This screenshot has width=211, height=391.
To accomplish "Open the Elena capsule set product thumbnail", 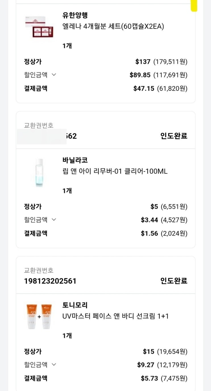I will point(39,26).
